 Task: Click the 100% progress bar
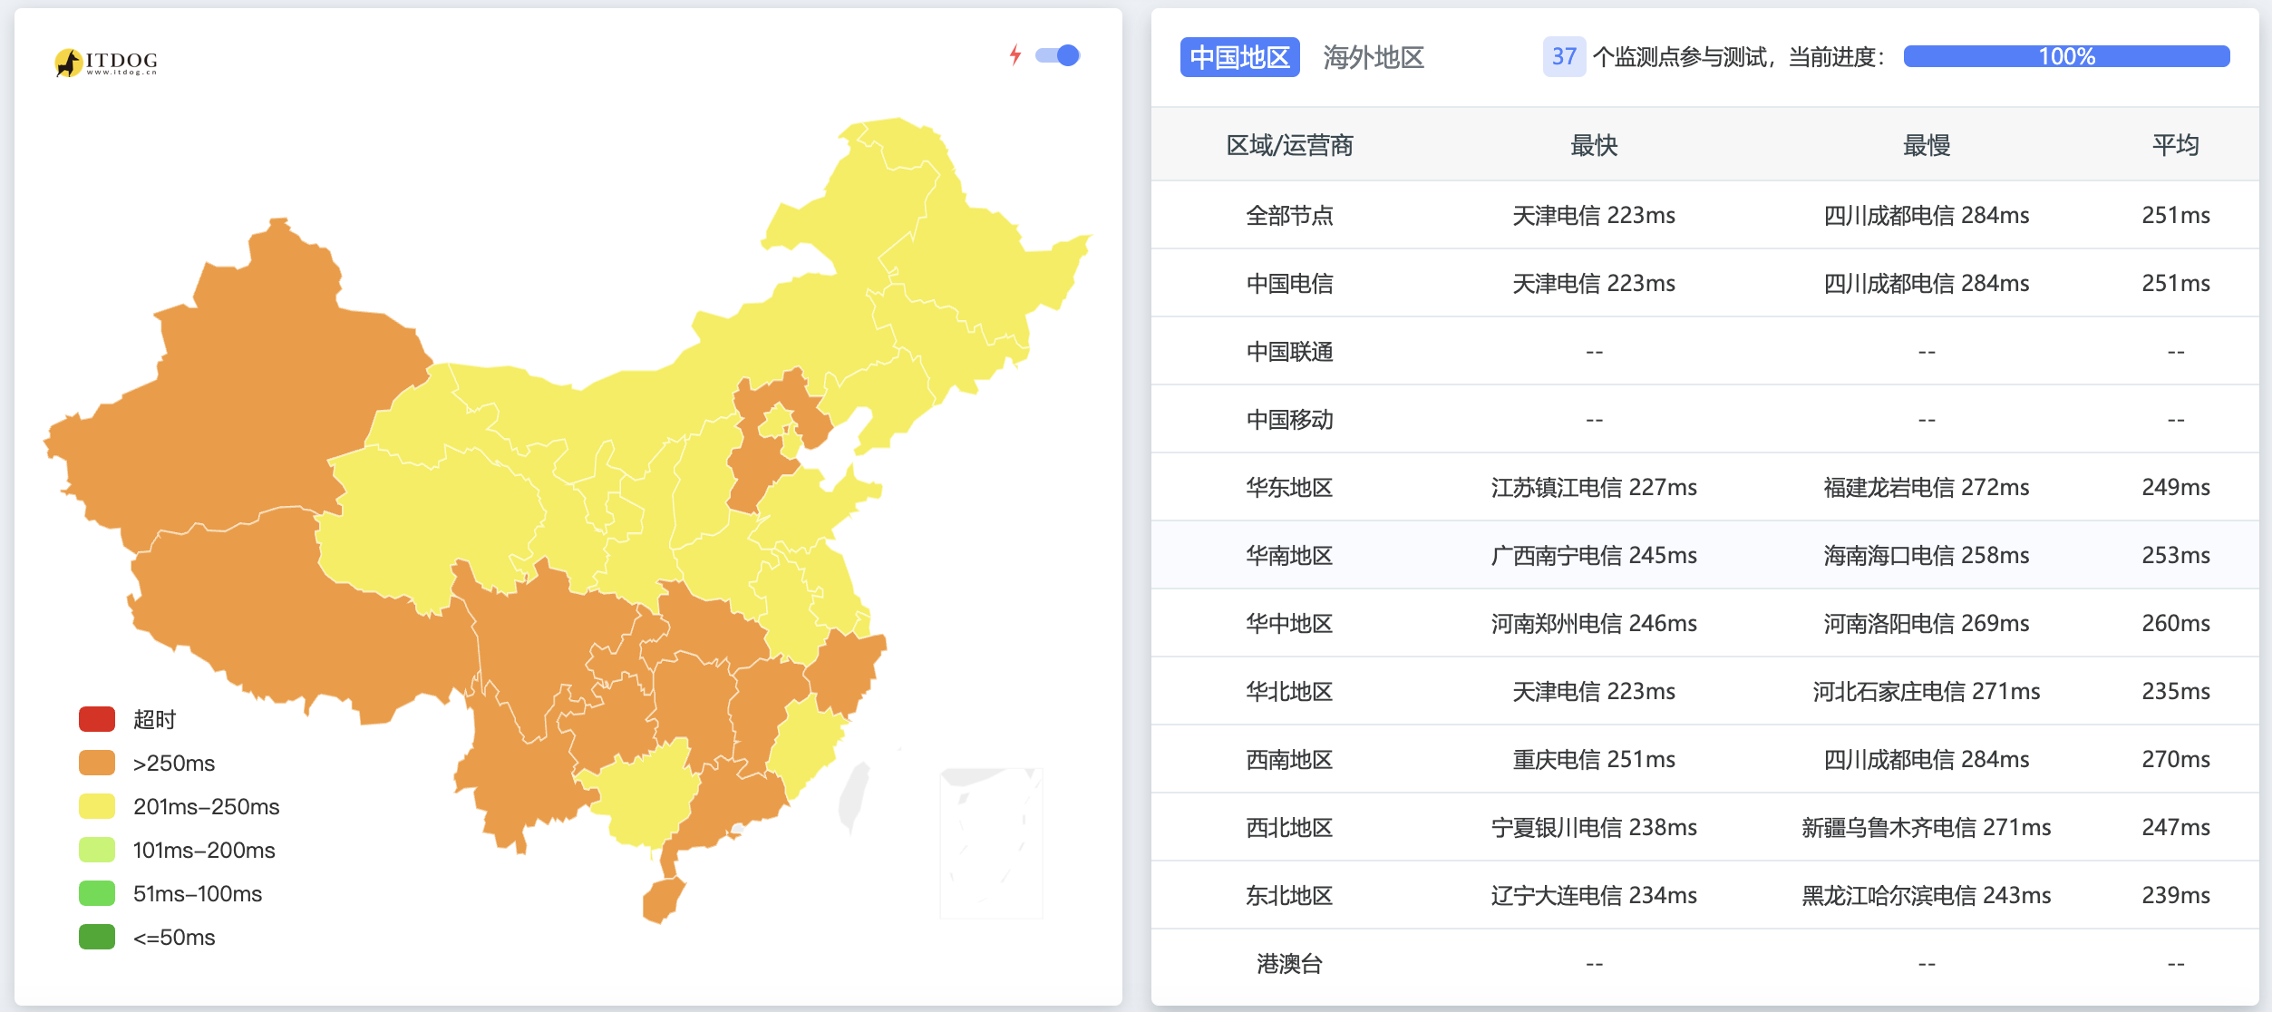2066,56
